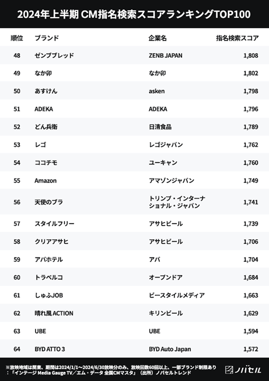Image resolution: width=269 pixels, height=381 pixels.
Task: Click the Amazon brand name
Action: tap(46, 181)
